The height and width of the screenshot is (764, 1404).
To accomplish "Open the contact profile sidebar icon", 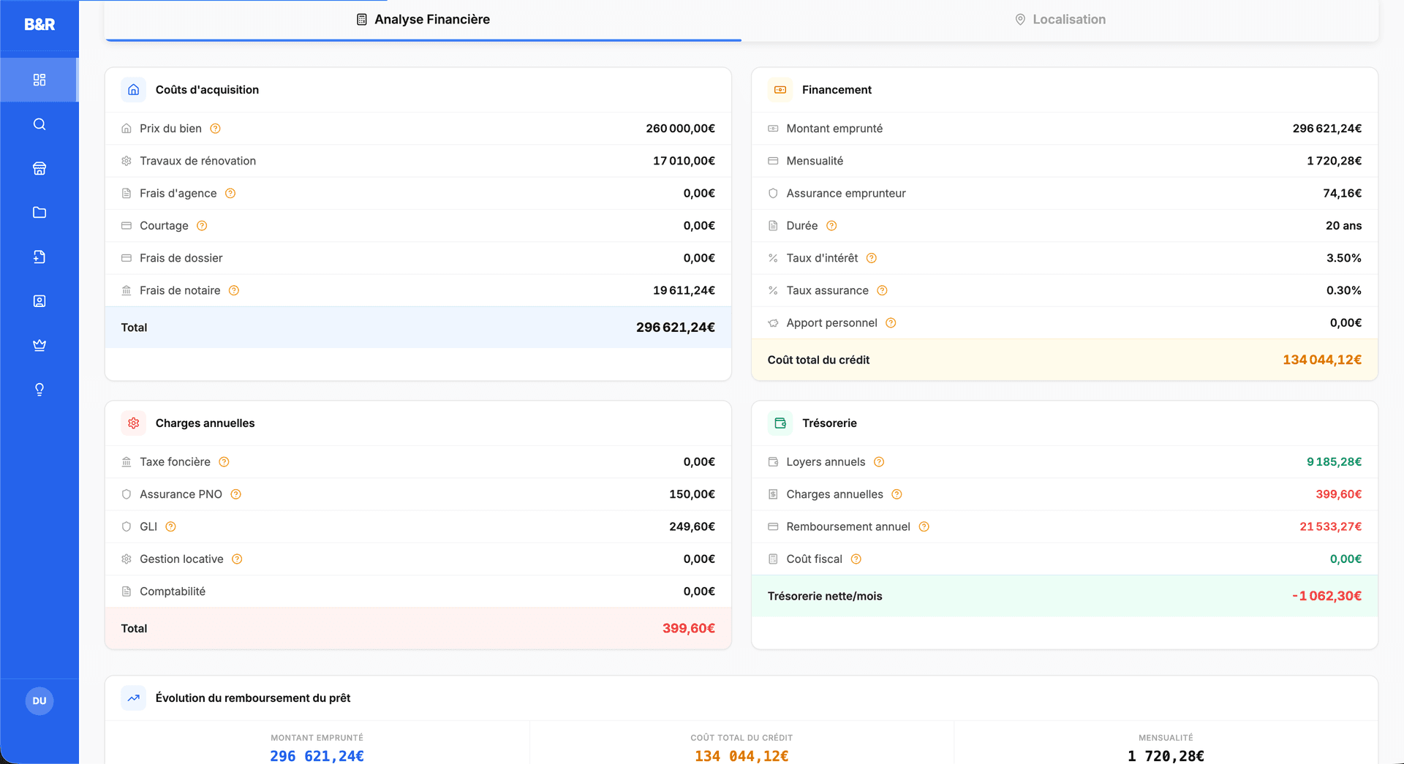I will pyautogui.click(x=39, y=301).
